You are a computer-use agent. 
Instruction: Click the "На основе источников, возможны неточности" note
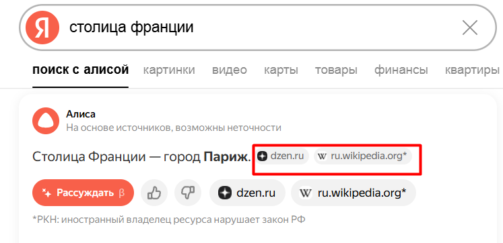pyautogui.click(x=174, y=128)
